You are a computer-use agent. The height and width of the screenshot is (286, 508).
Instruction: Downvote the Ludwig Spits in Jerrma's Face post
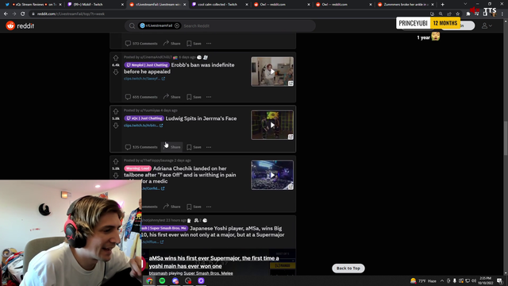[x=116, y=126]
